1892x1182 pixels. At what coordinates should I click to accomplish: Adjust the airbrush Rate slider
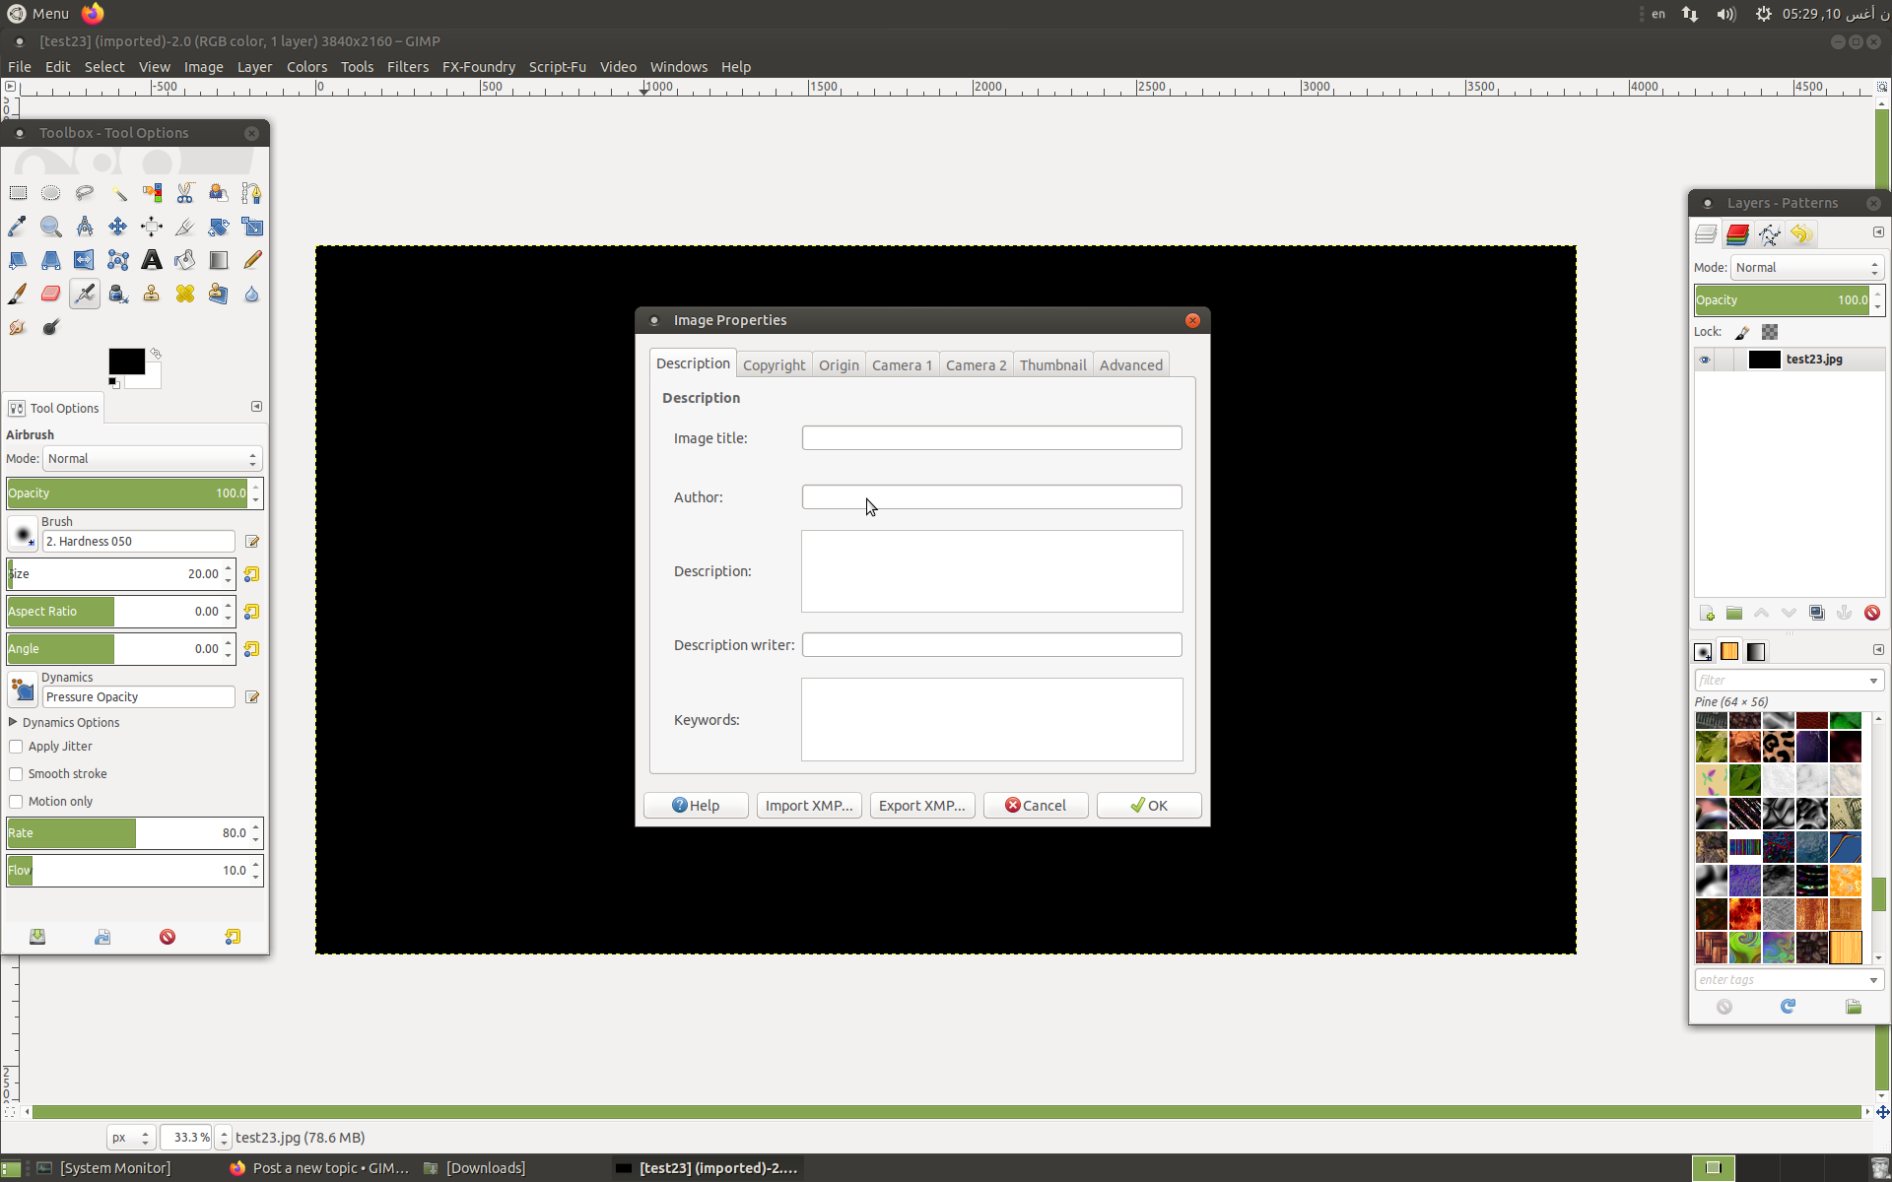click(x=128, y=833)
